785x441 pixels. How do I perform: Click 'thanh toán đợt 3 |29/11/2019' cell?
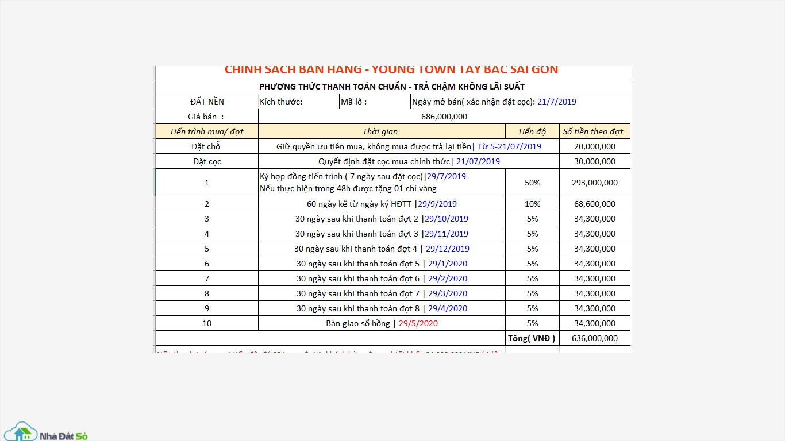(382, 234)
